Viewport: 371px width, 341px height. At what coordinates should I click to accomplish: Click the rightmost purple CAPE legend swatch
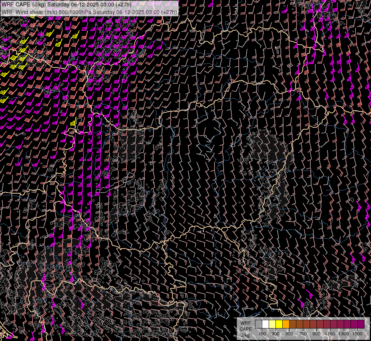click(361, 324)
